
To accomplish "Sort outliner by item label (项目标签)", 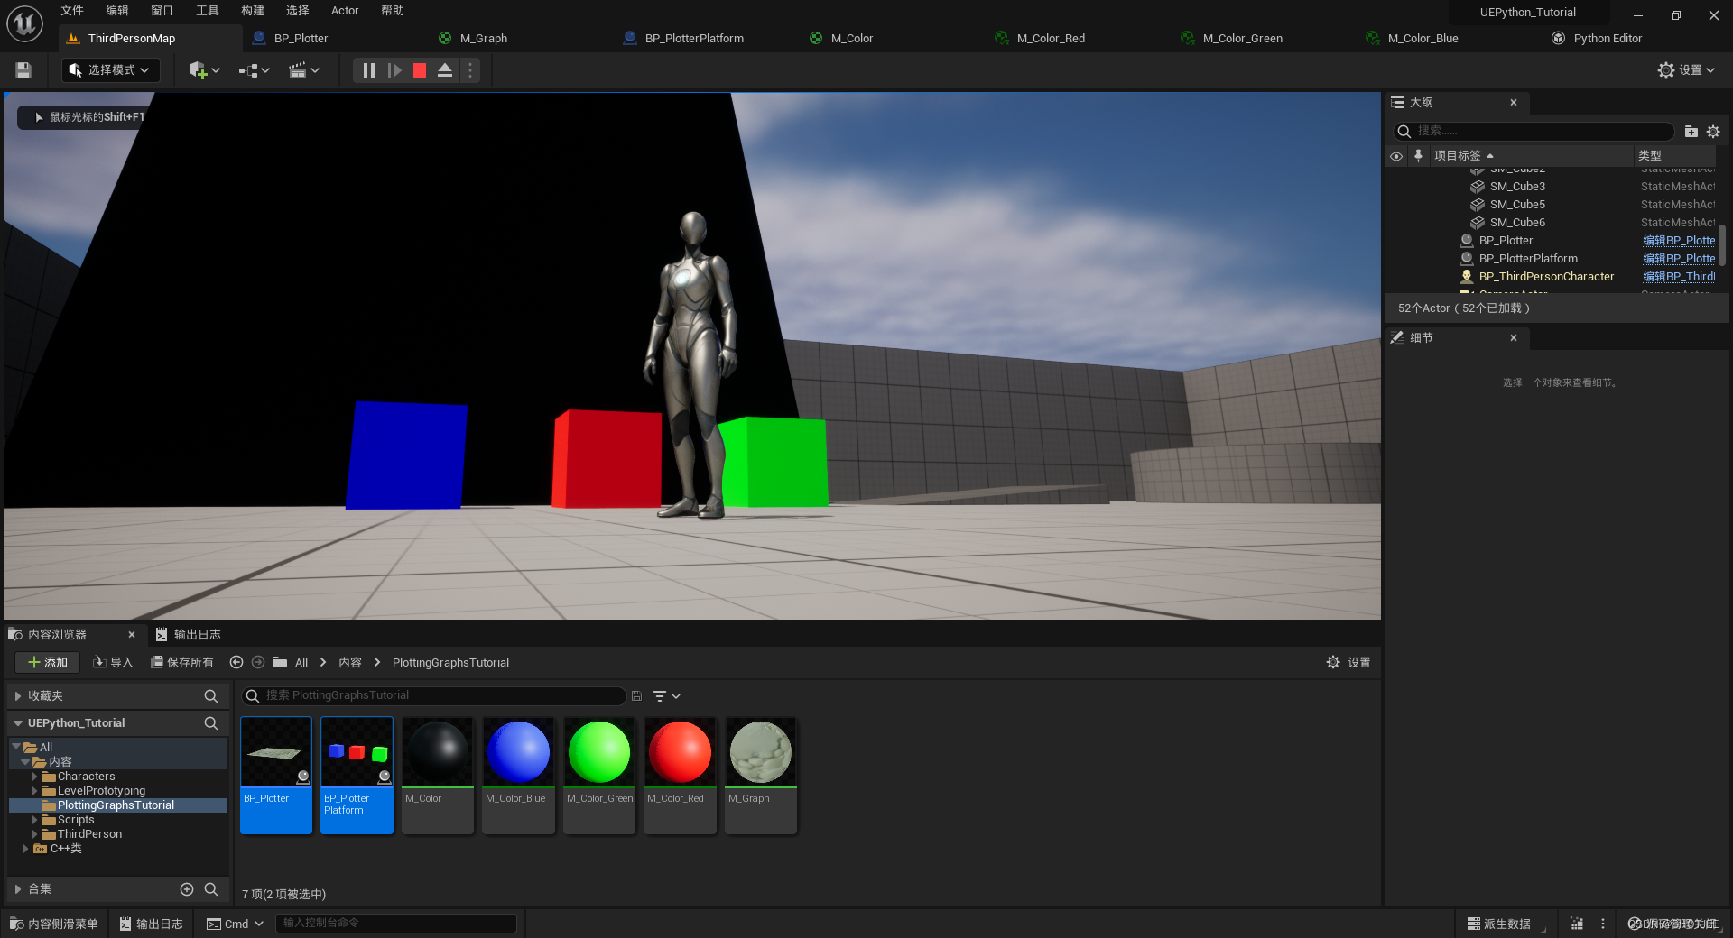I will tap(1458, 156).
